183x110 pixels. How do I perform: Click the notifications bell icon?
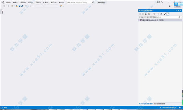pos(180,108)
